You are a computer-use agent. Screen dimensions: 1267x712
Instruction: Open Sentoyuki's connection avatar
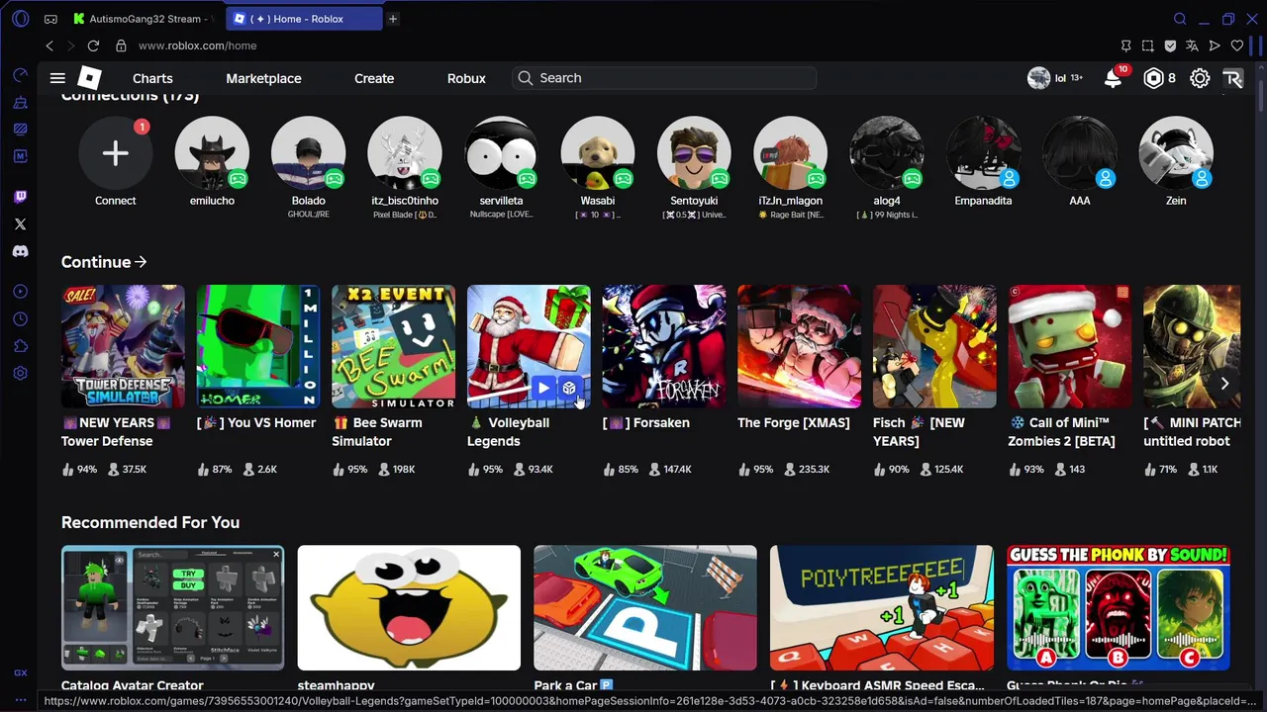tap(694, 153)
